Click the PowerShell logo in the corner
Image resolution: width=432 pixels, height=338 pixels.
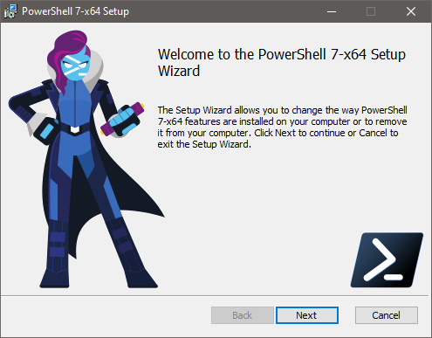387,260
